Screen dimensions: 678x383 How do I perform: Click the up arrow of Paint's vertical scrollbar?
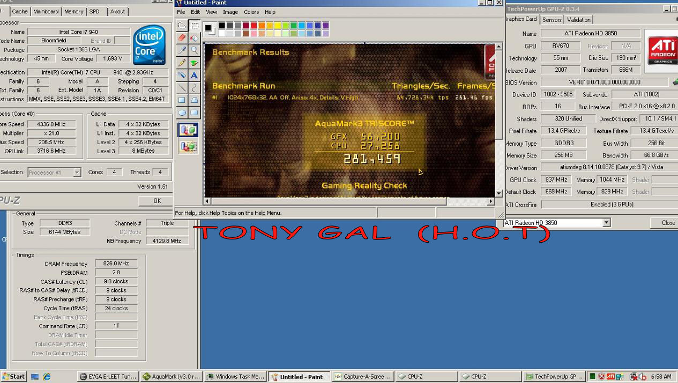coord(499,47)
